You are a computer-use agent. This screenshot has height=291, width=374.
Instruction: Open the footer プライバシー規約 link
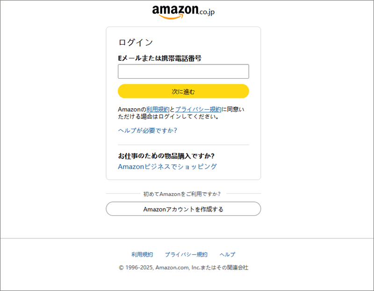[x=186, y=255]
